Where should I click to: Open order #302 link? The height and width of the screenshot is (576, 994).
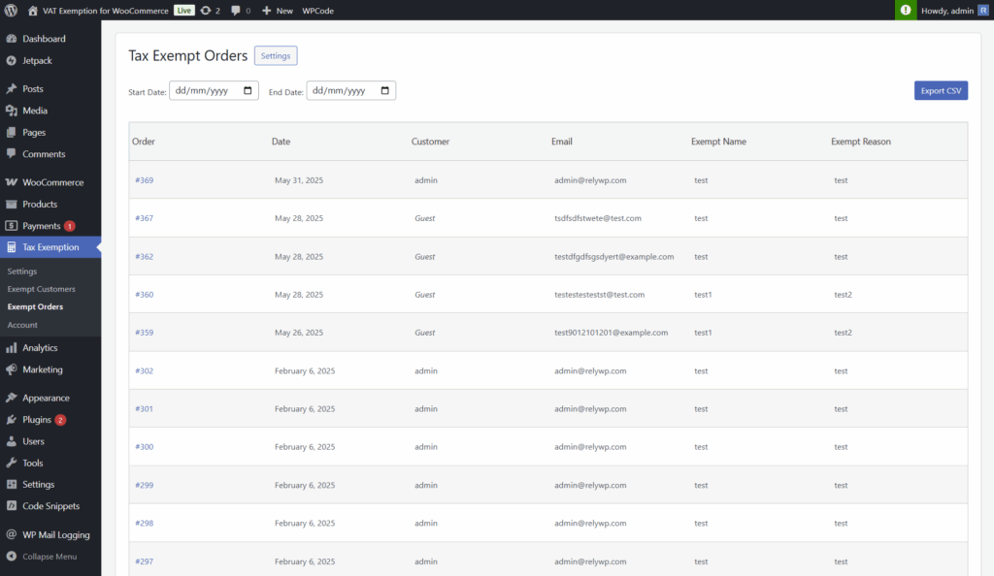144,371
